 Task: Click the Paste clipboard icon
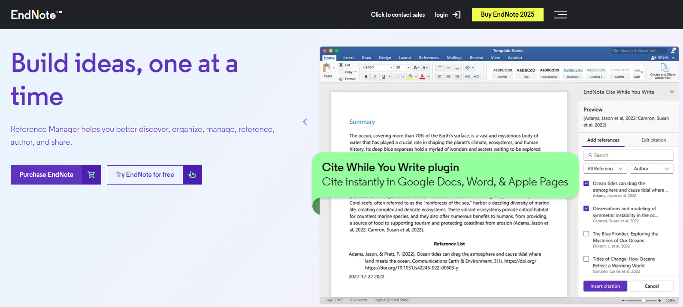(327, 69)
